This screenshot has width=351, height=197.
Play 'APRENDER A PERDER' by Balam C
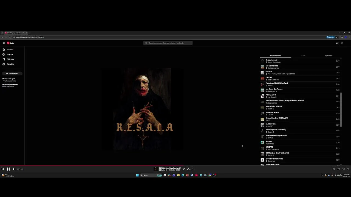301,108
